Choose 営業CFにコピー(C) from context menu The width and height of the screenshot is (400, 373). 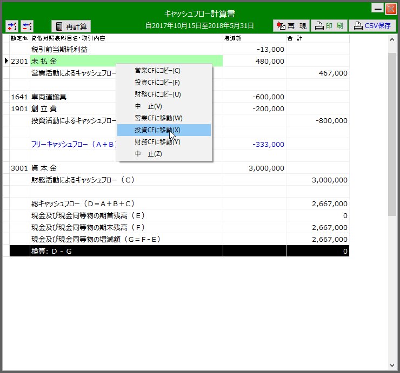tap(157, 71)
